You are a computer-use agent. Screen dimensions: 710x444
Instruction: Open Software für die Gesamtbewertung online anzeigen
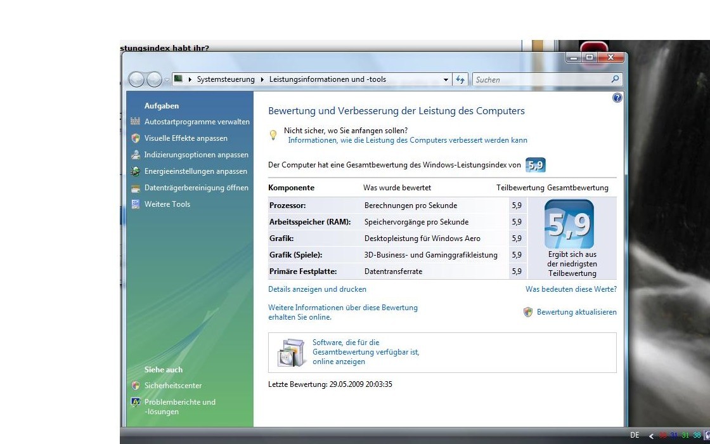(x=366, y=352)
